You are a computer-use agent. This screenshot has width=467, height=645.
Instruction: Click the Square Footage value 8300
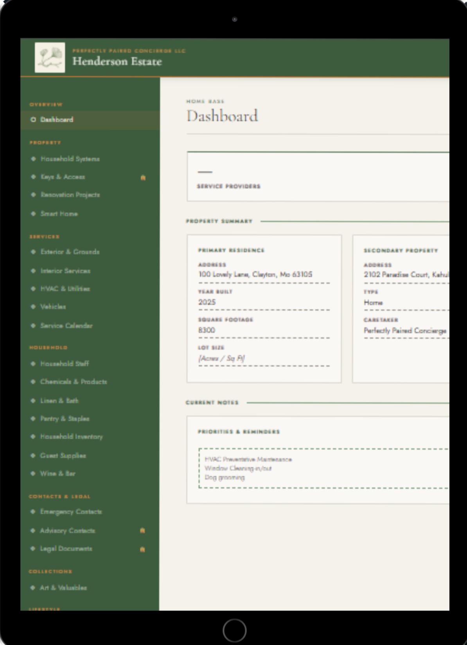[x=207, y=330]
